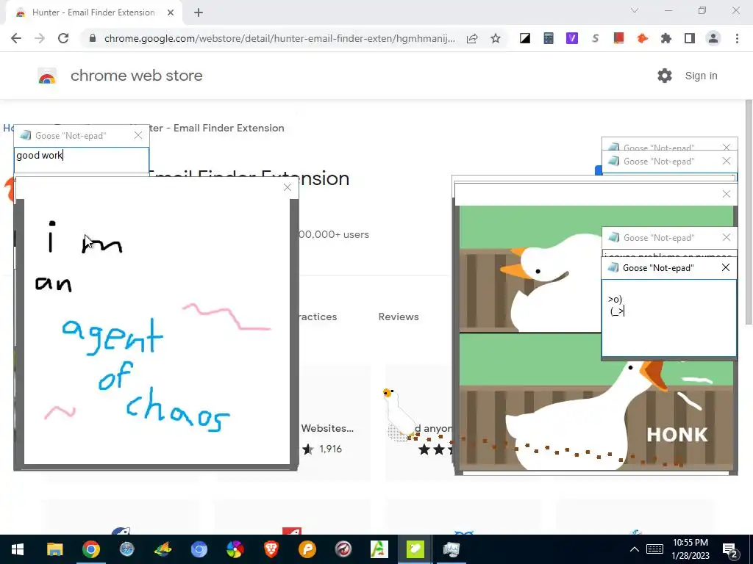Close the 'agent of chaos' drawing window
Viewport: 753px width, 564px height.
(x=288, y=187)
